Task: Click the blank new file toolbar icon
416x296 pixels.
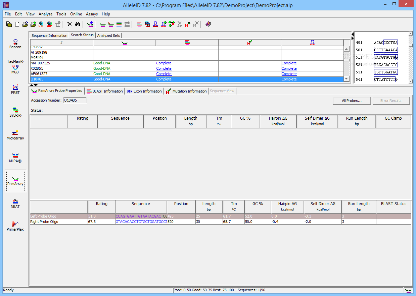Action: [17, 24]
